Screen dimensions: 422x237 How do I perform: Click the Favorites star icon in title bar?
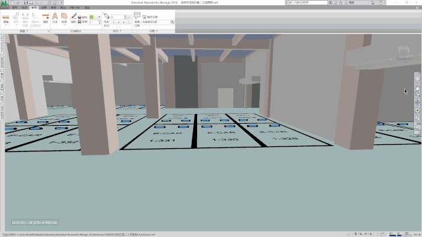340,3
